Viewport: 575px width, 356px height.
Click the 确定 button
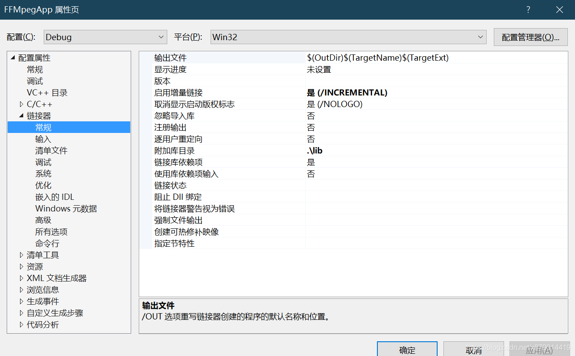pos(407,350)
